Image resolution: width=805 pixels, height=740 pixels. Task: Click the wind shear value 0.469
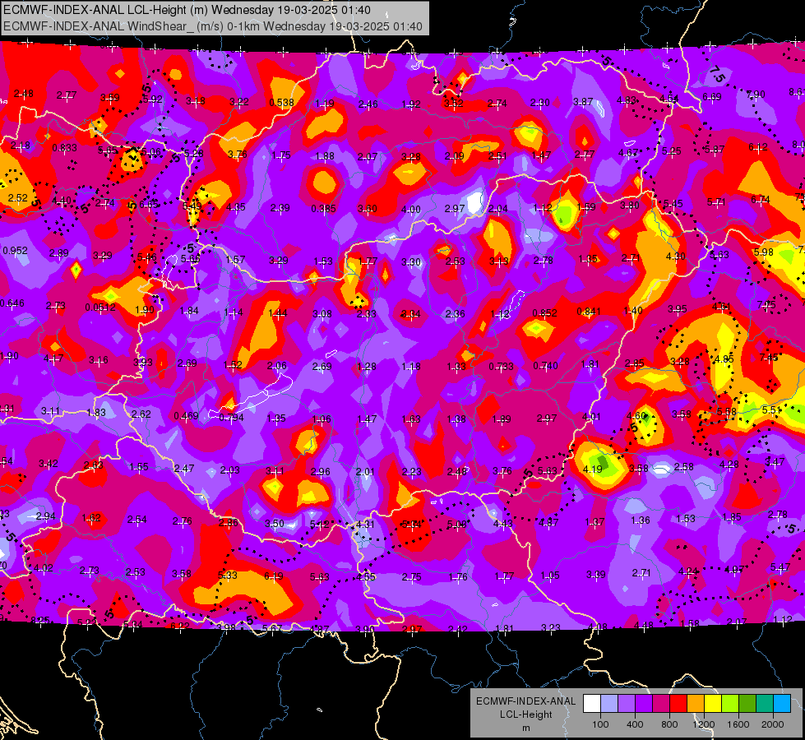tap(186, 415)
